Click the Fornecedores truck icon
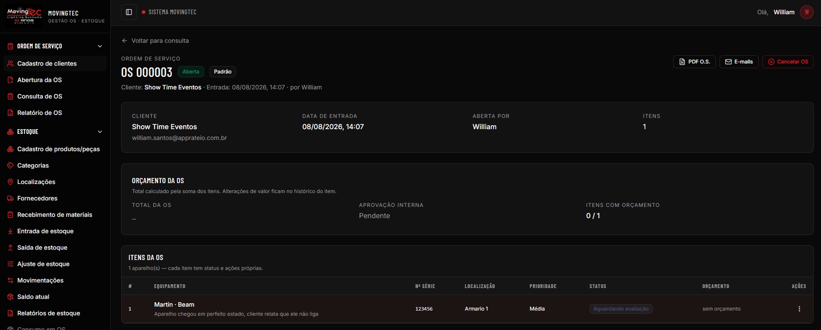This screenshot has width=821, height=330. click(x=10, y=198)
